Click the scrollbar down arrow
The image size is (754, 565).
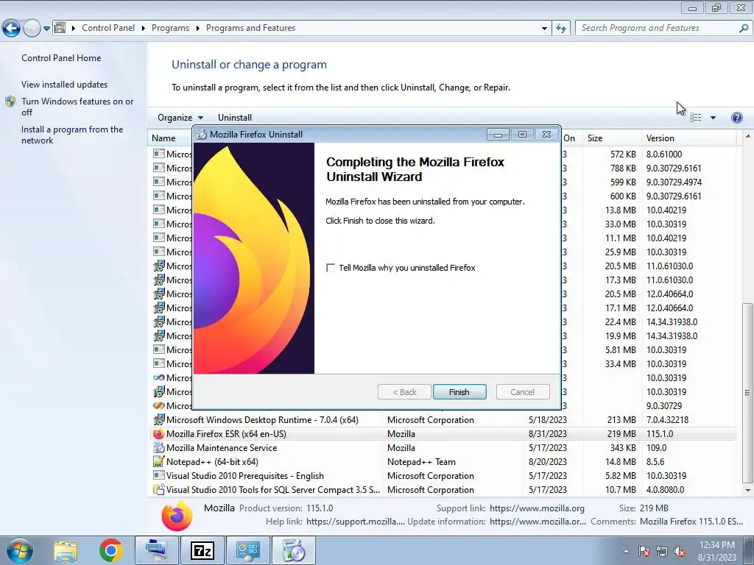pyautogui.click(x=747, y=491)
